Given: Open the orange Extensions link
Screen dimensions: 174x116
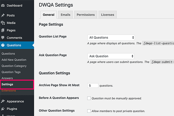Looking at the screenshot, I should (9, 90).
